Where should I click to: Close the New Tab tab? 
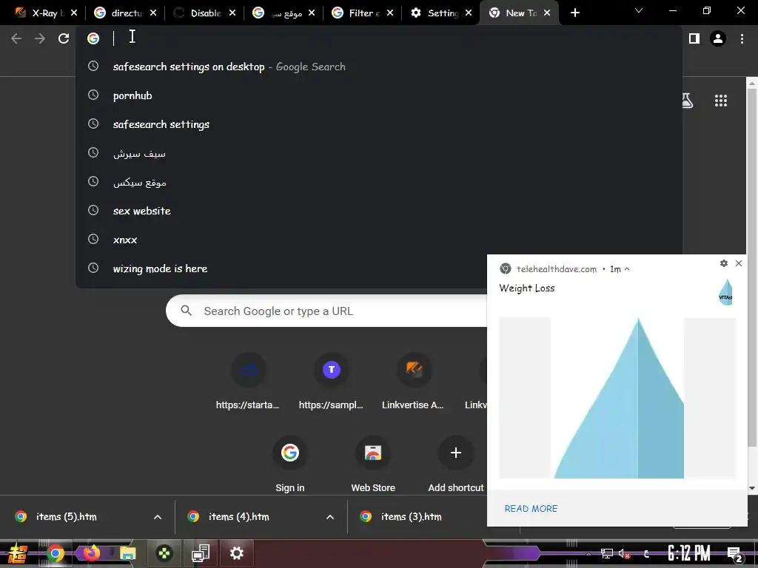547,13
